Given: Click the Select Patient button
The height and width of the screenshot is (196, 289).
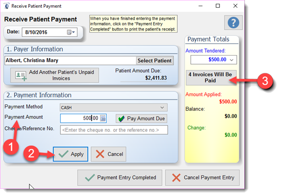Looking at the screenshot, I should point(154,60).
